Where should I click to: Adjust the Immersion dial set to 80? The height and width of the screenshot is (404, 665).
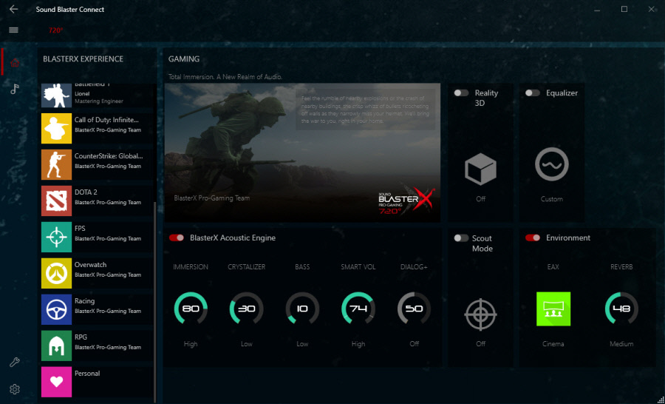[x=191, y=309]
